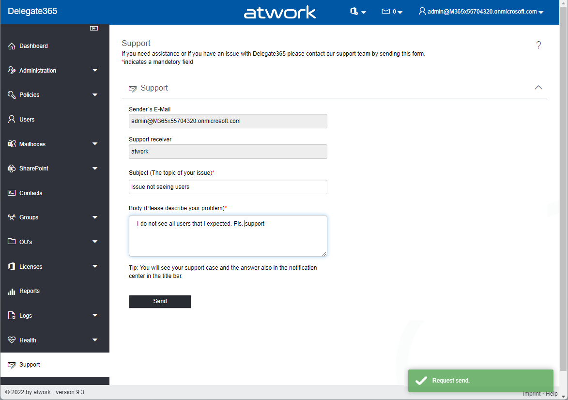Open notifications mail icon in title bar

point(386,11)
